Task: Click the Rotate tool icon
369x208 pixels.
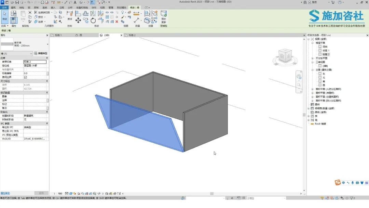Action: tap(93, 21)
